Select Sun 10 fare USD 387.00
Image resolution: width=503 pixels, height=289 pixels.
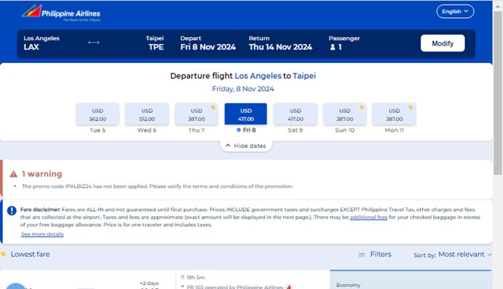[344, 114]
